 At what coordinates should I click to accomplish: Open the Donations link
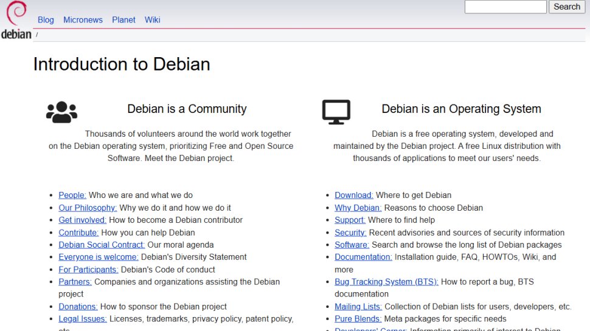tap(78, 307)
